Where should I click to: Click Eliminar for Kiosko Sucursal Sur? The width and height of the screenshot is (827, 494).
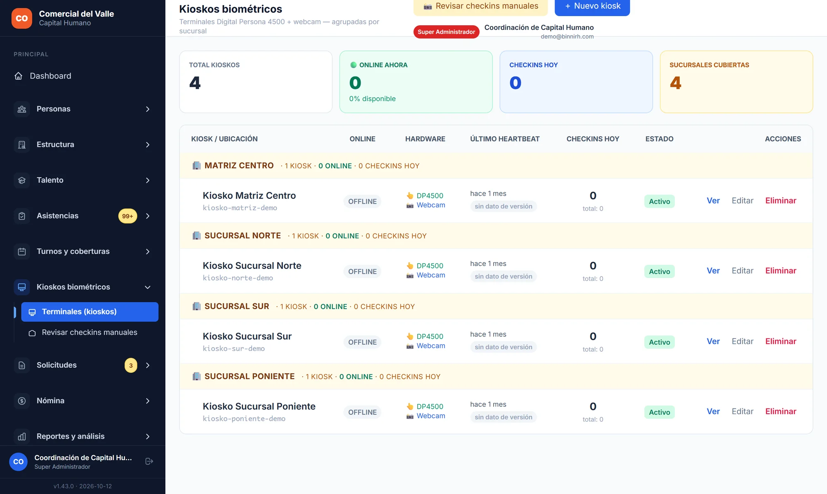pos(780,341)
